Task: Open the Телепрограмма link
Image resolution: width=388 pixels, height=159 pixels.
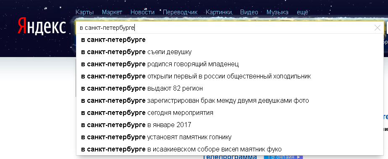Action: click(x=229, y=157)
